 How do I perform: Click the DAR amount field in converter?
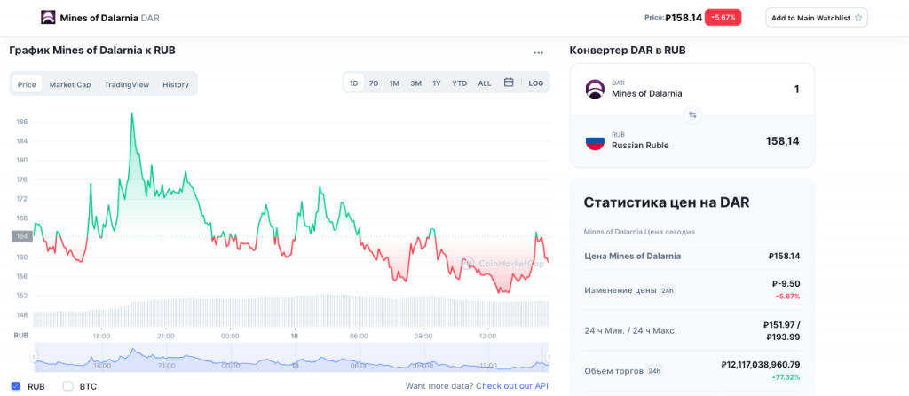click(x=763, y=89)
